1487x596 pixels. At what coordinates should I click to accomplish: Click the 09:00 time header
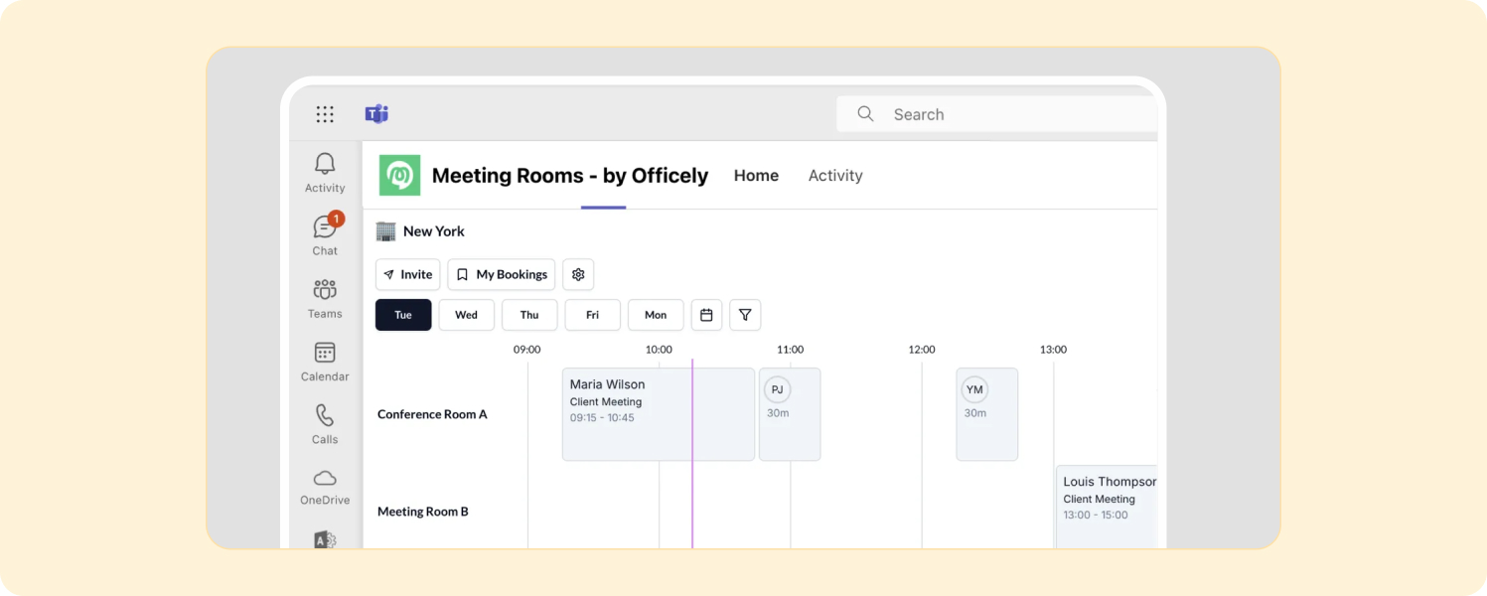(527, 350)
